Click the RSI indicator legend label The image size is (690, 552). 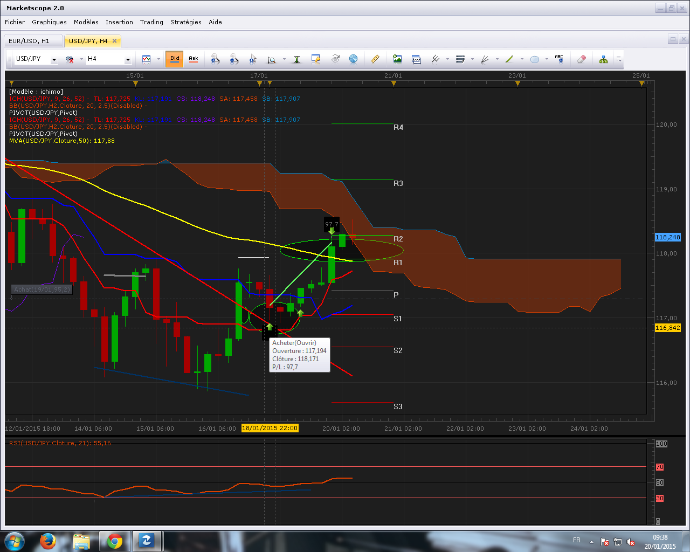[60, 443]
